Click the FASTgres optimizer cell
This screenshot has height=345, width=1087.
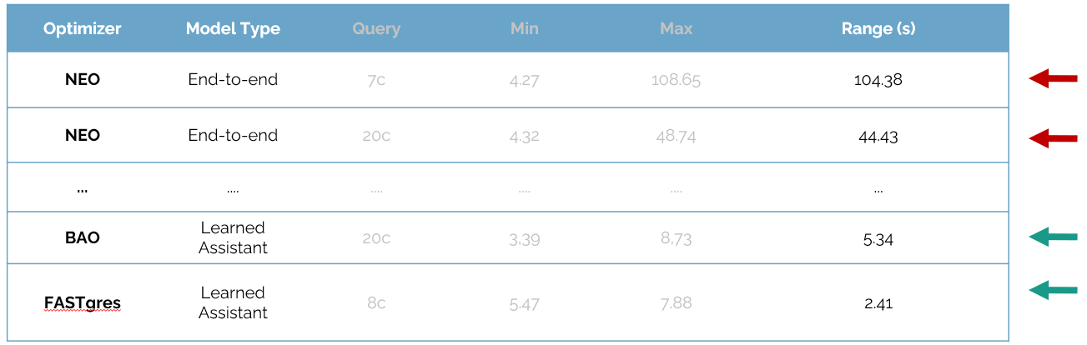(83, 302)
